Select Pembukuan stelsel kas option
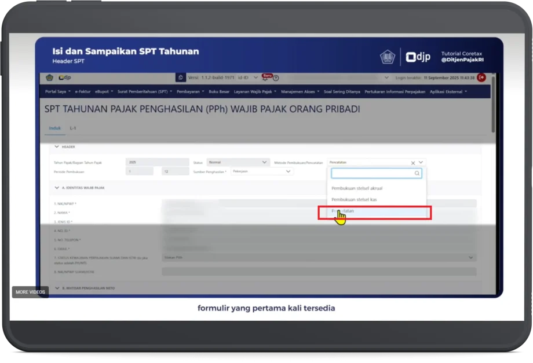This screenshot has height=363, width=533. click(354, 199)
